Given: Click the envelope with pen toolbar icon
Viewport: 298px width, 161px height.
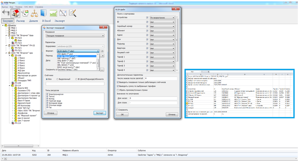Looking at the screenshot, I should point(63,13).
